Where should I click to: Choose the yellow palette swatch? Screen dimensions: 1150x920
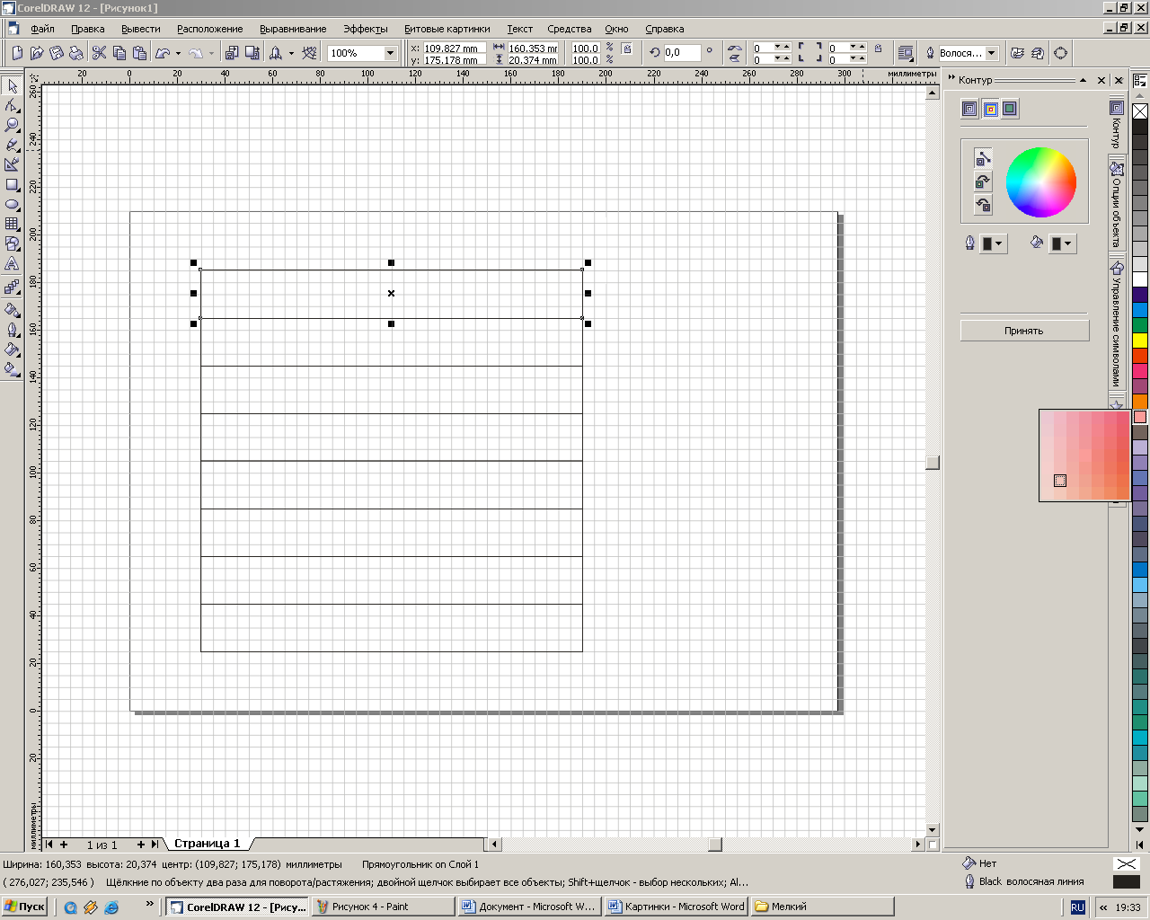coord(1140,341)
